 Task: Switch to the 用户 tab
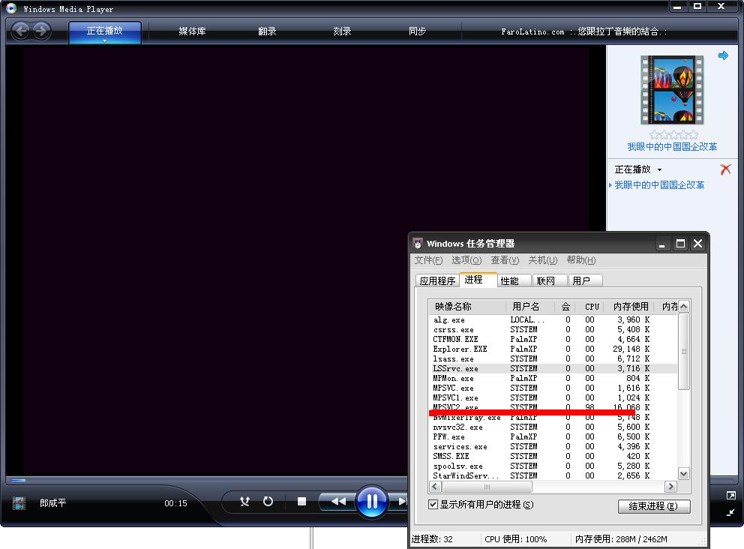[x=585, y=281]
